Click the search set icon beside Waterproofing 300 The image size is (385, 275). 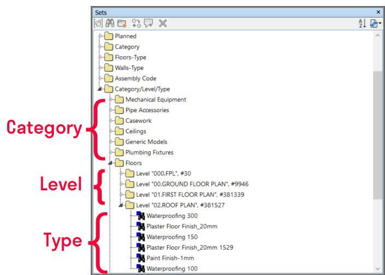pyautogui.click(x=141, y=216)
